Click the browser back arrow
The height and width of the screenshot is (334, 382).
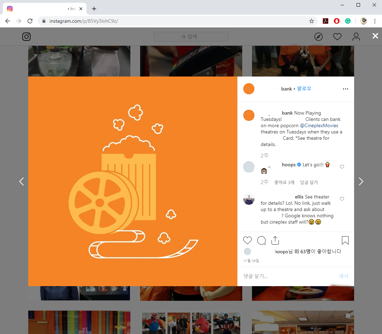click(x=8, y=21)
